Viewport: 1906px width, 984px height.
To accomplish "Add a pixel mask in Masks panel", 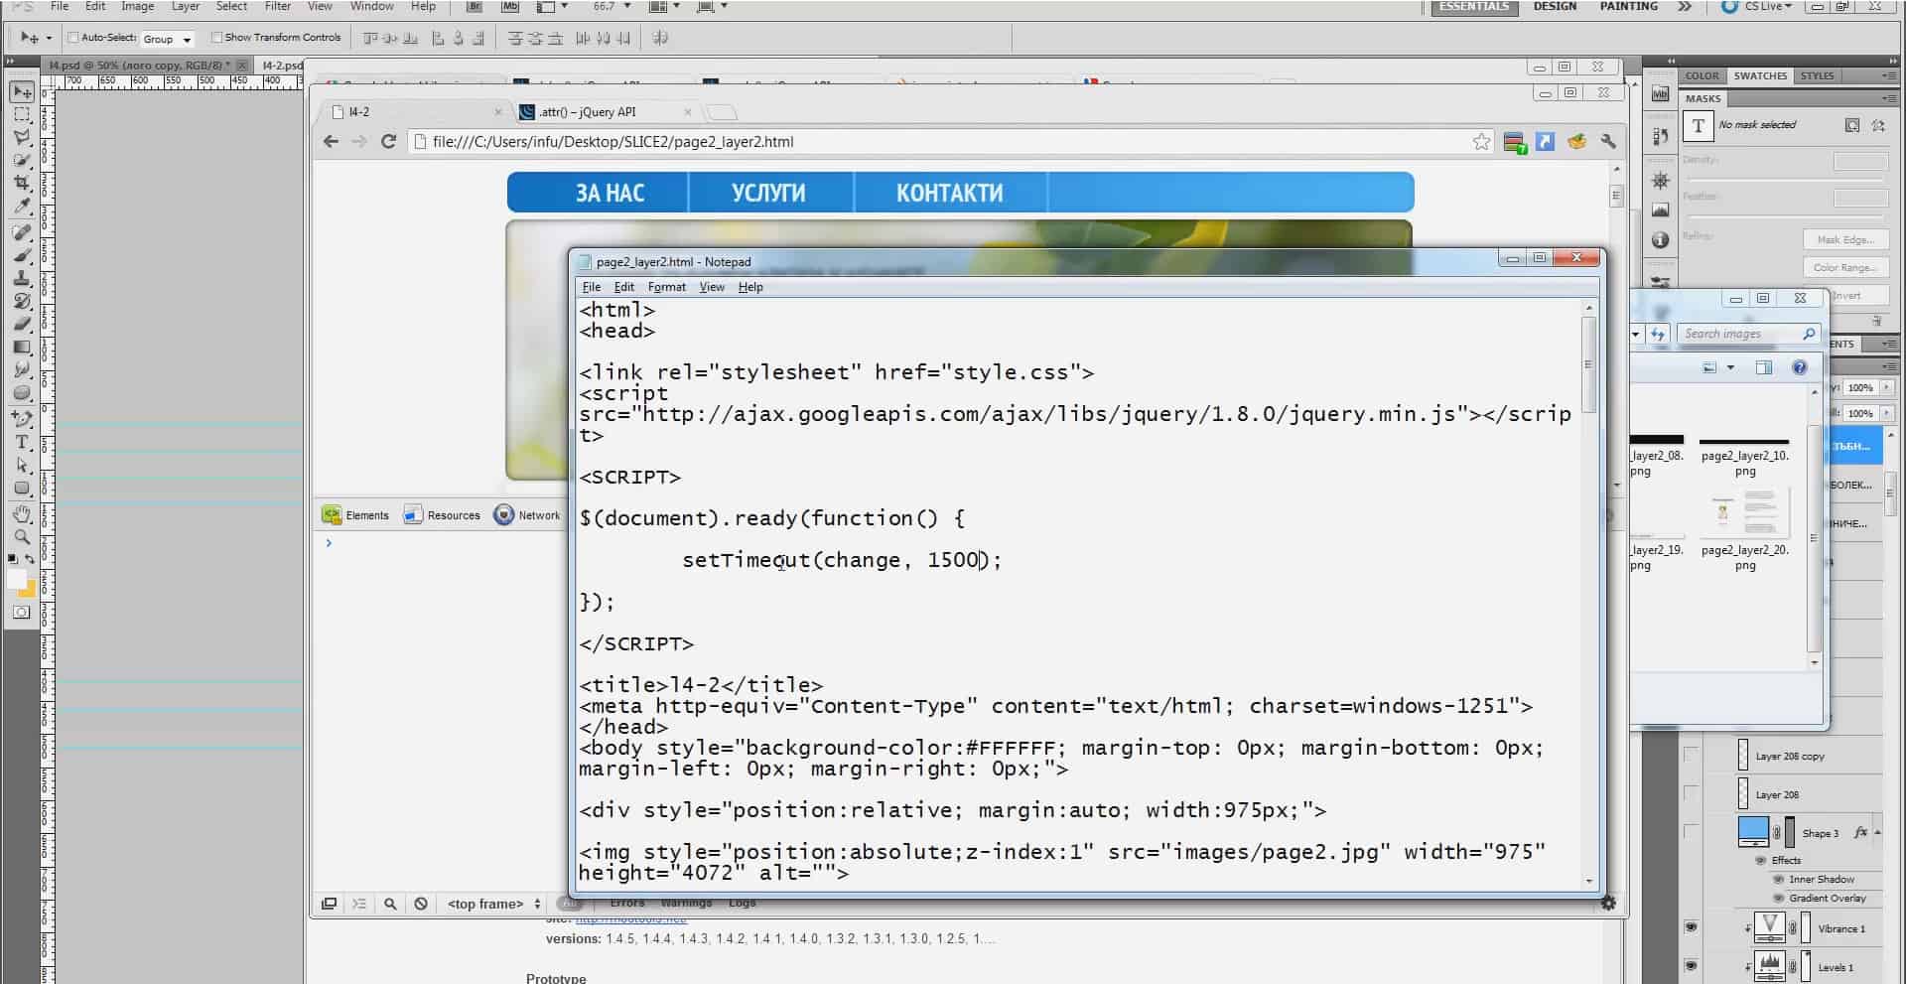I will pos(1852,125).
